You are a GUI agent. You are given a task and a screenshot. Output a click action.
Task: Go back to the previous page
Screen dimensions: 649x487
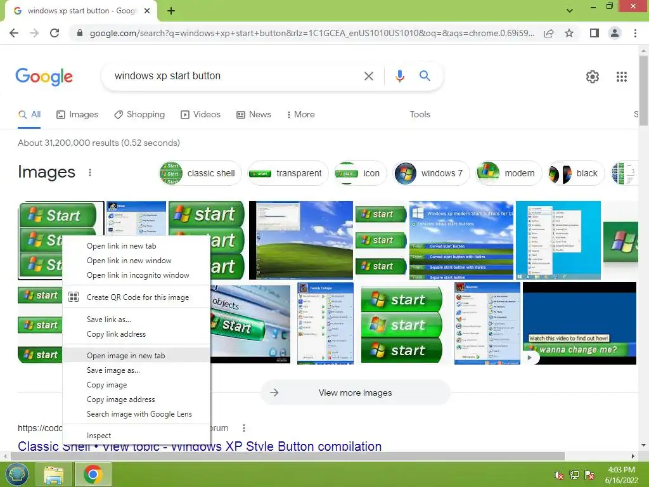(x=14, y=33)
